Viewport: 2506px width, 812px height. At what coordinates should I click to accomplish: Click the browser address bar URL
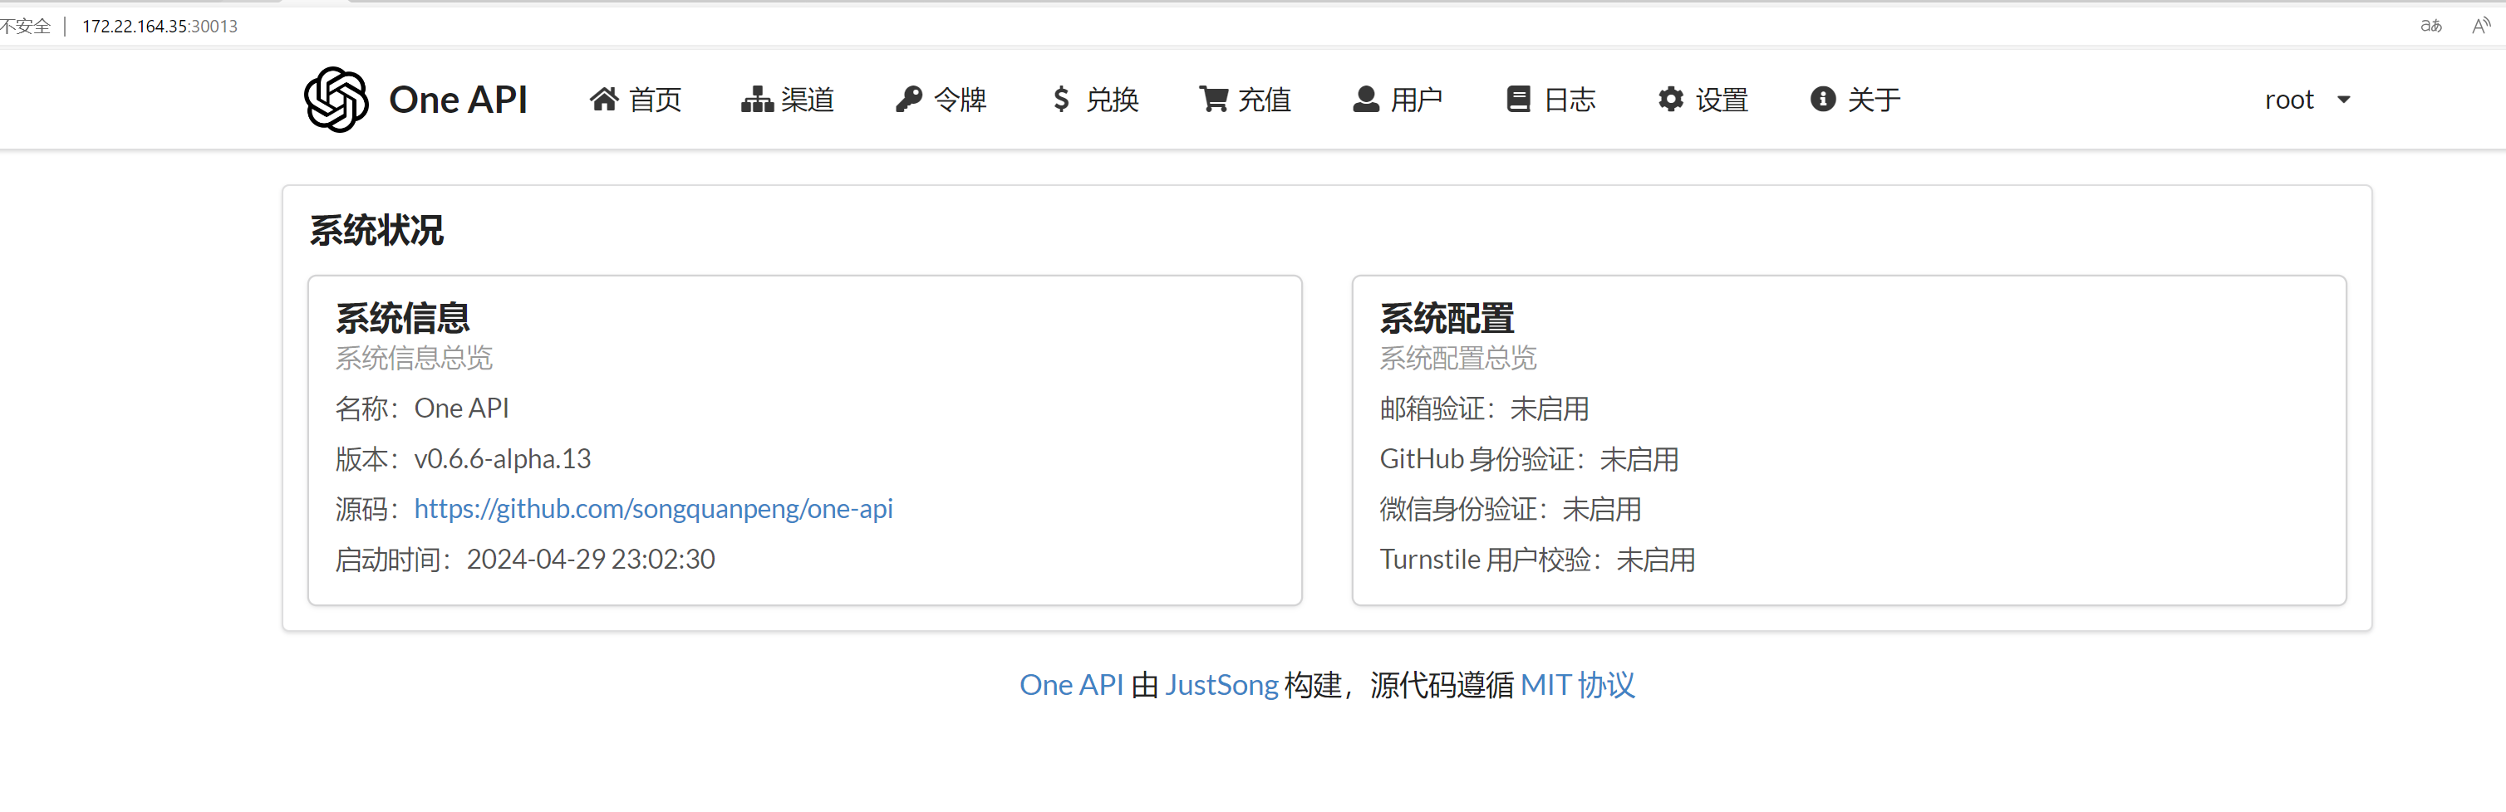pyautogui.click(x=160, y=27)
